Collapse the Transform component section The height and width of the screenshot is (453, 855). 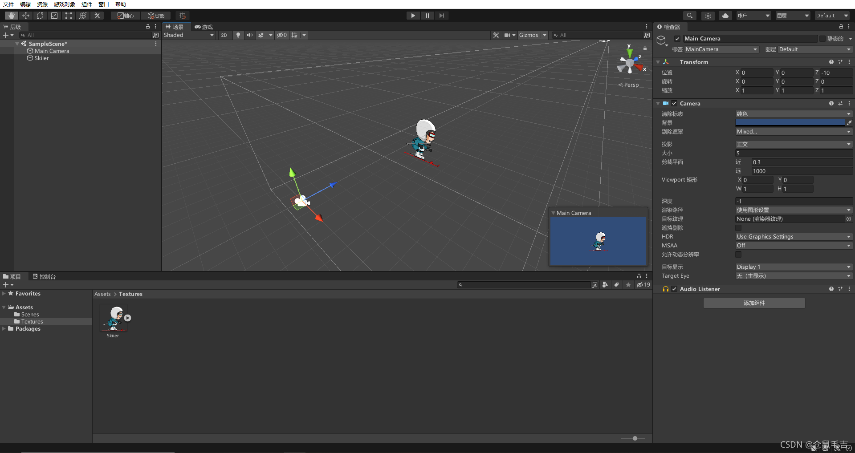(658, 62)
